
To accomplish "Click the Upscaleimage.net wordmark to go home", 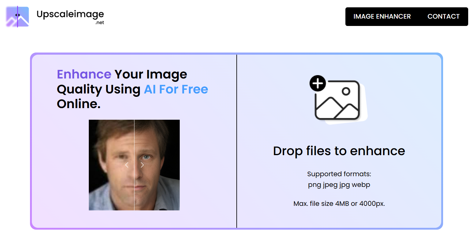I will point(70,14).
